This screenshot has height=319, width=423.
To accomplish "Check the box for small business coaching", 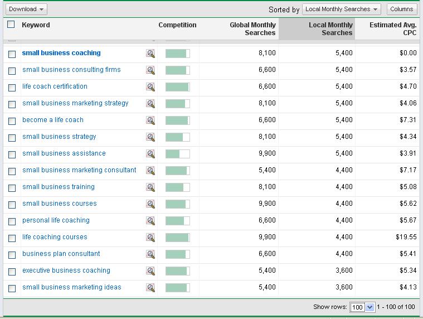I will [x=12, y=54].
